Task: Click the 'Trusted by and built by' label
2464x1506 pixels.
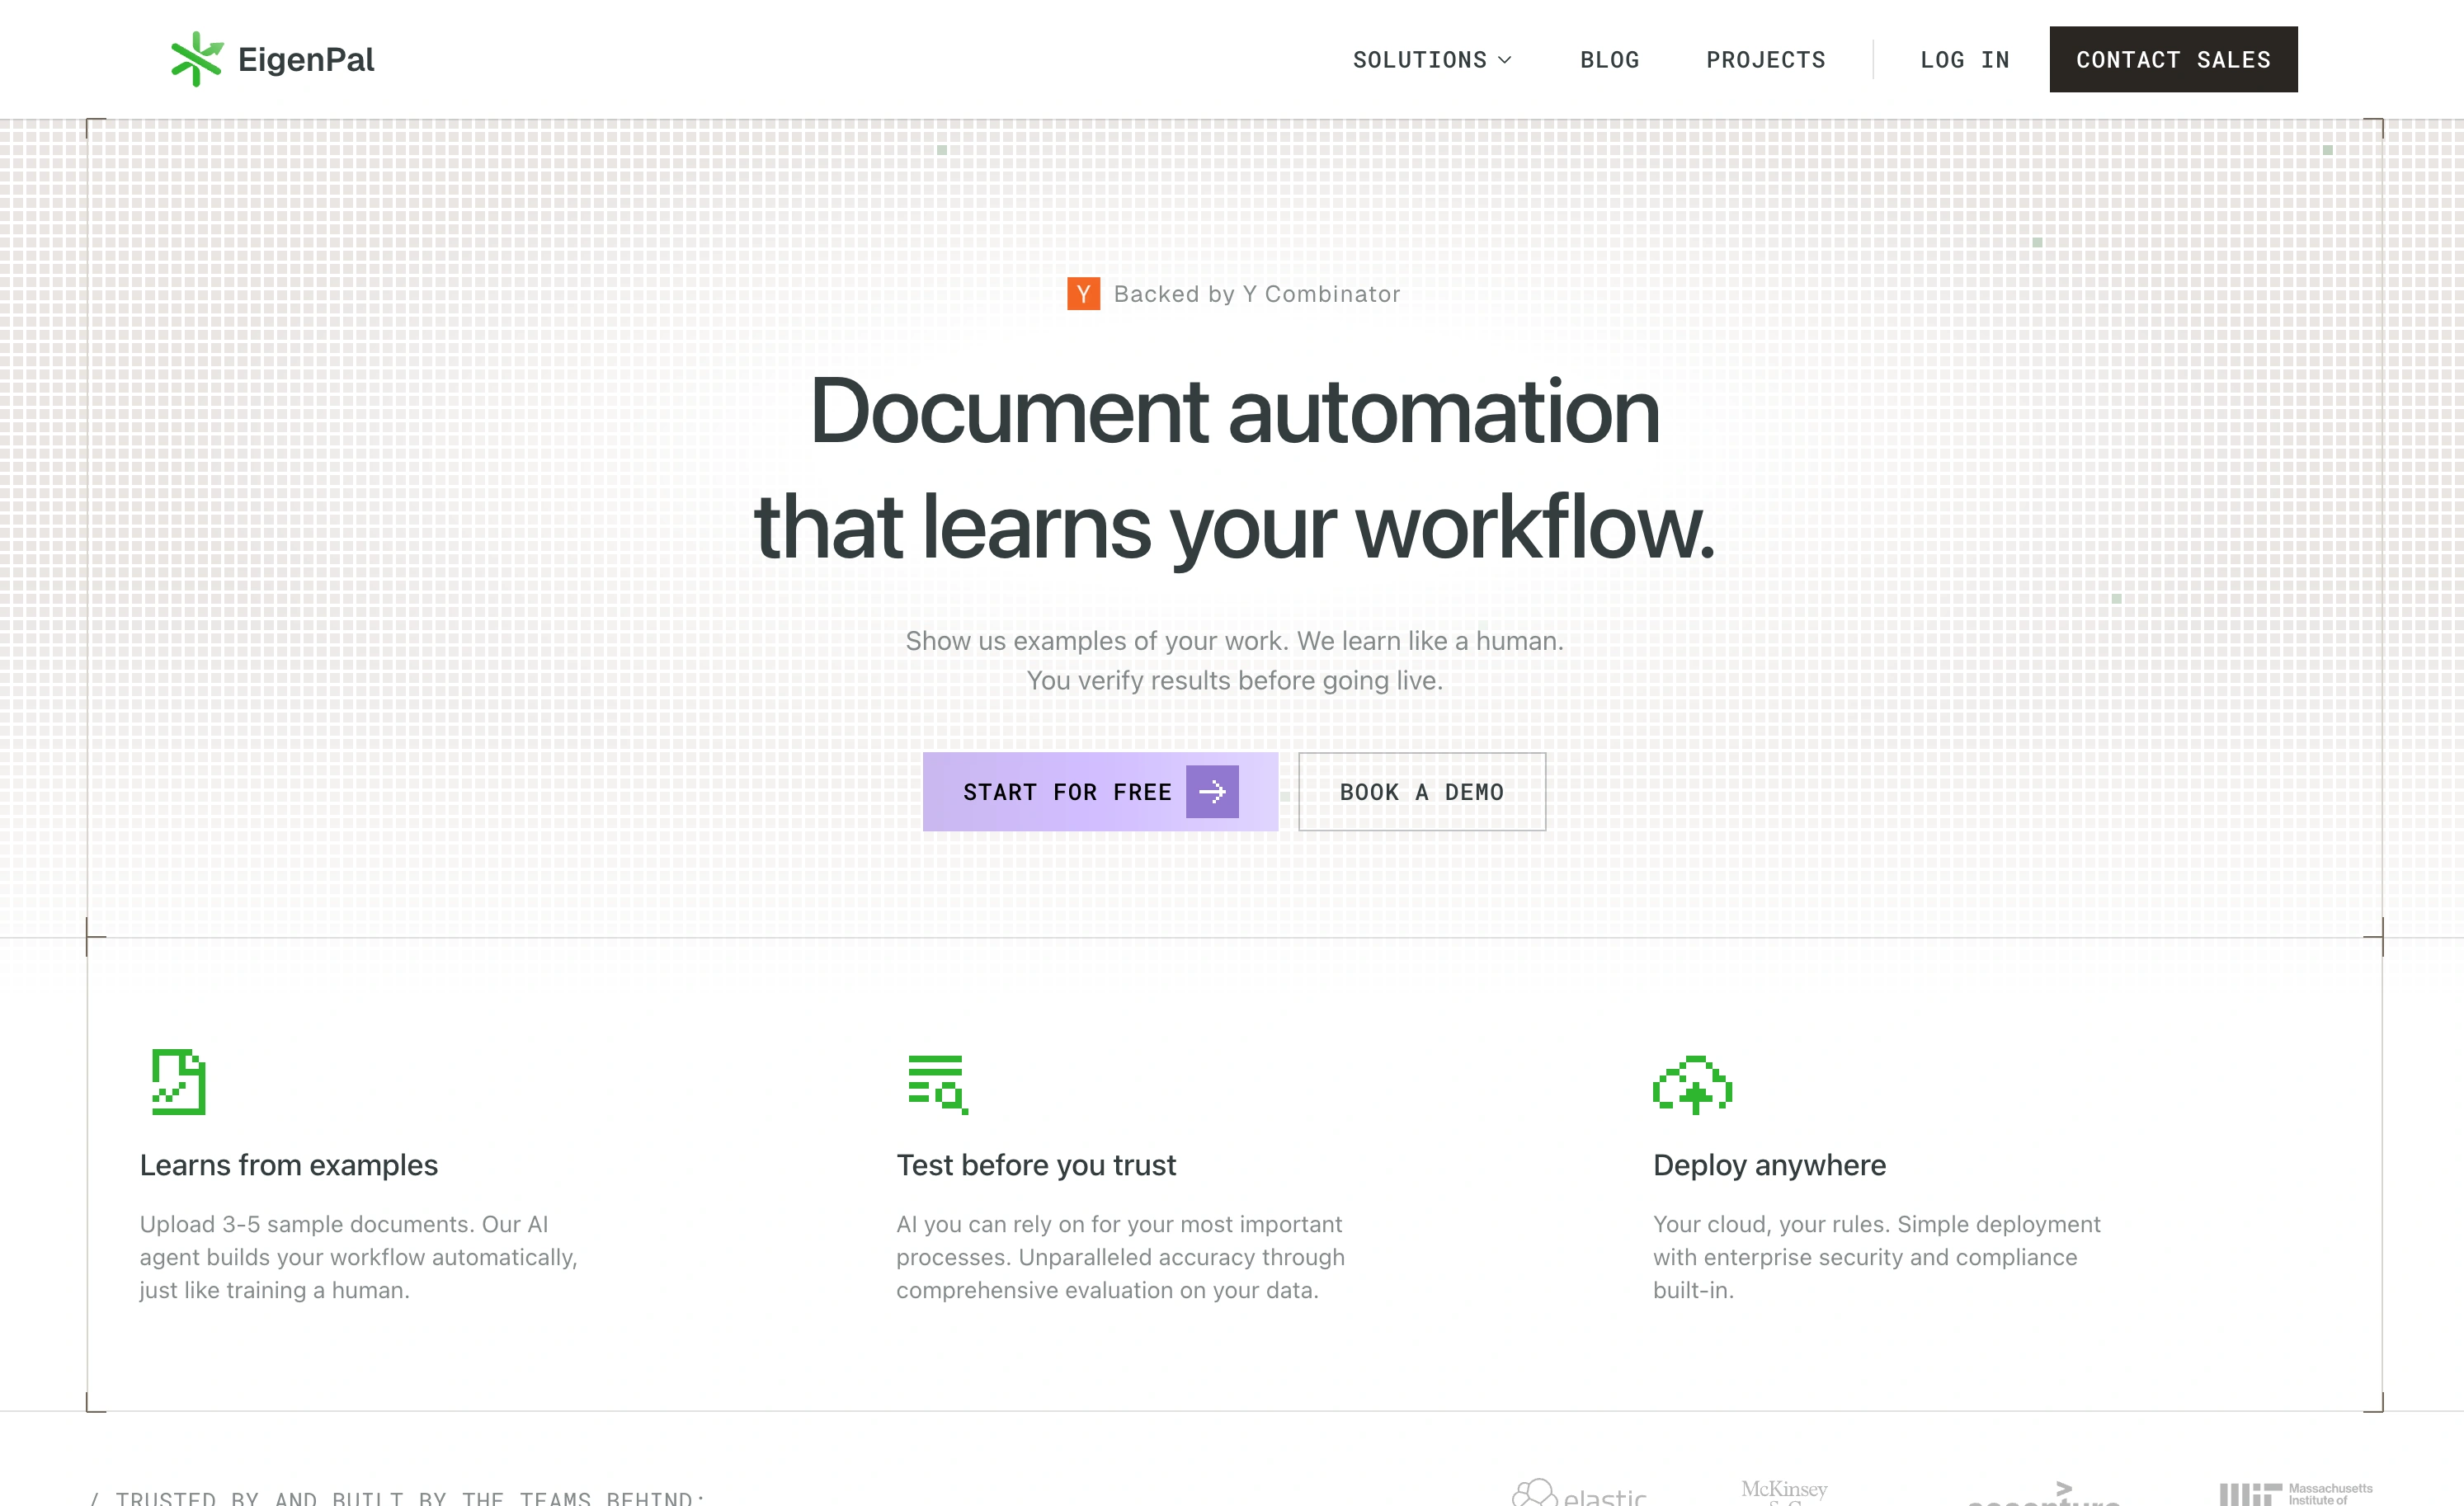Action: (398, 1498)
